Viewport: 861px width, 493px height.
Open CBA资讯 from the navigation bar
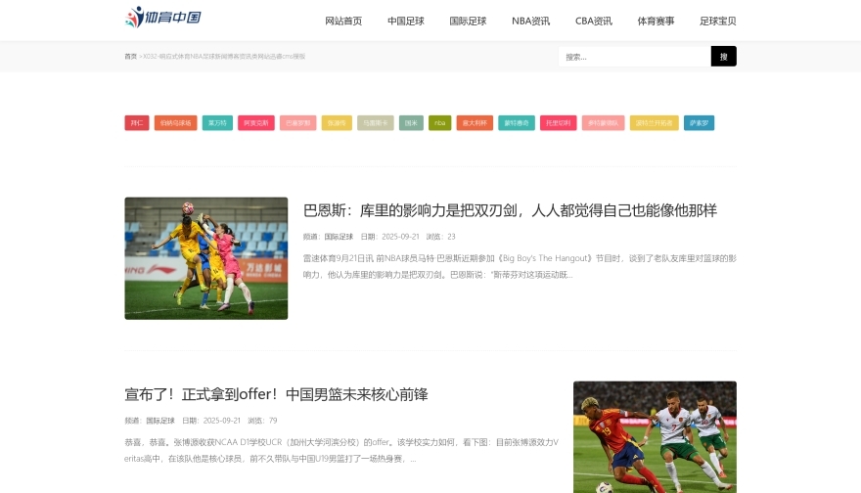pyautogui.click(x=593, y=21)
